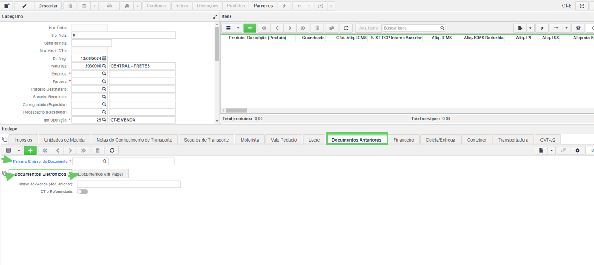Click the search icon for Parceiro Destinatário
The image size is (594, 265).
[104, 89]
